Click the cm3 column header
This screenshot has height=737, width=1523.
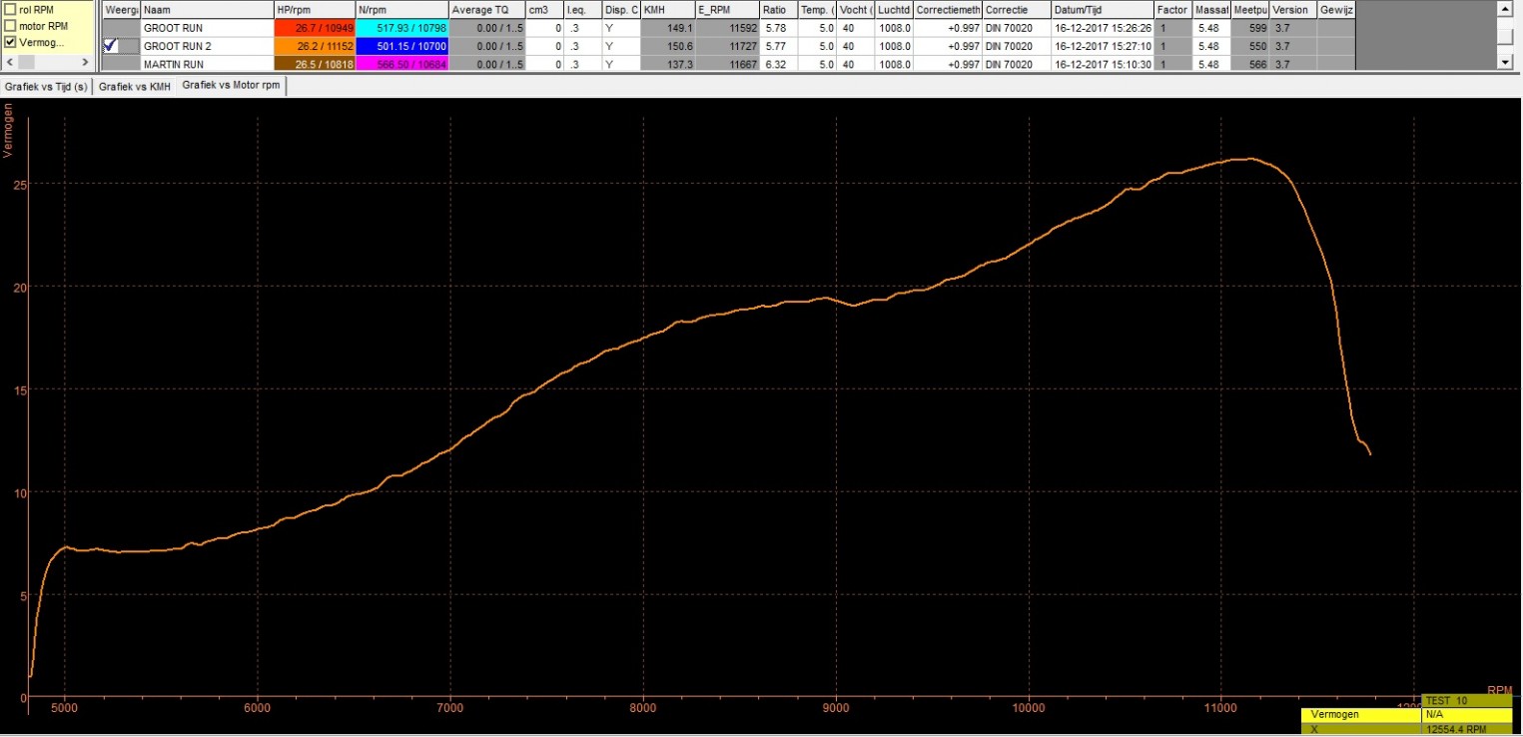[545, 9]
